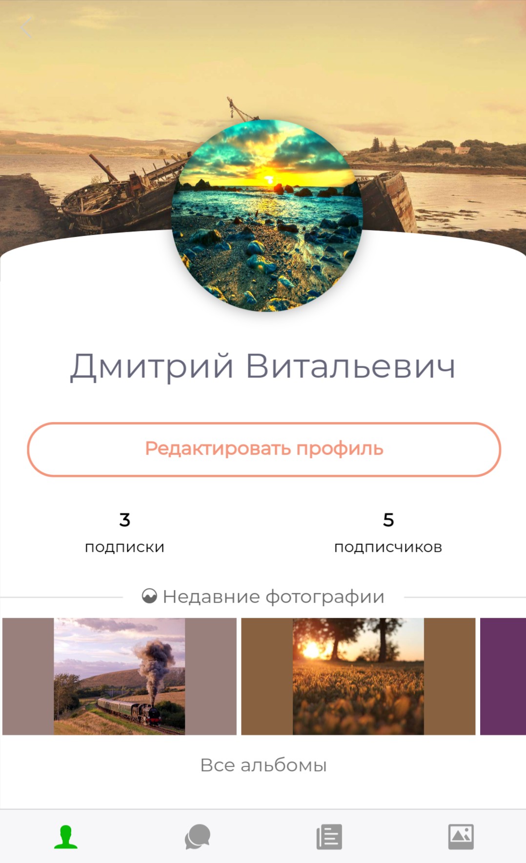The image size is (526, 863).
Task: Open the sunset field photo thumbnail
Action: click(358, 676)
